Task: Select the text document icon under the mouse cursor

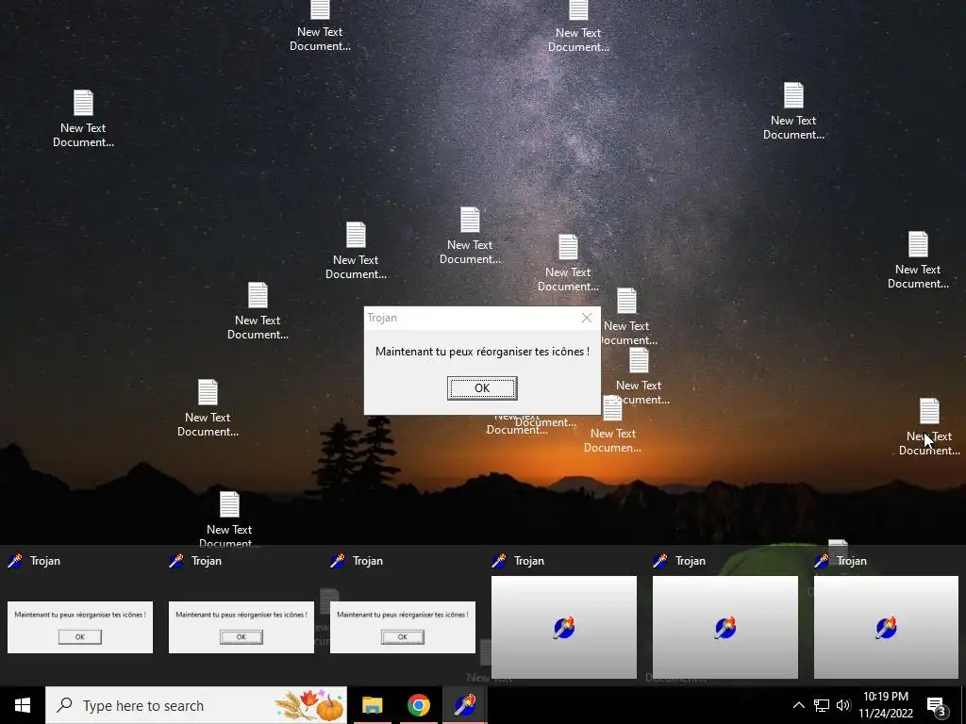Action: 929,427
